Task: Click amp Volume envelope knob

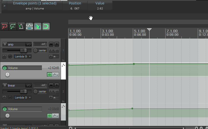Action: click(7, 75)
